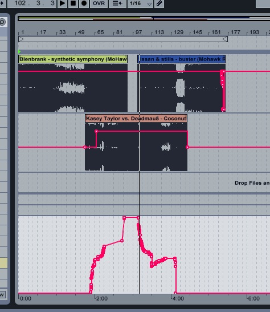Select the Blenbrank synthetic symphony clip
The image size is (270, 312).
coord(73,59)
